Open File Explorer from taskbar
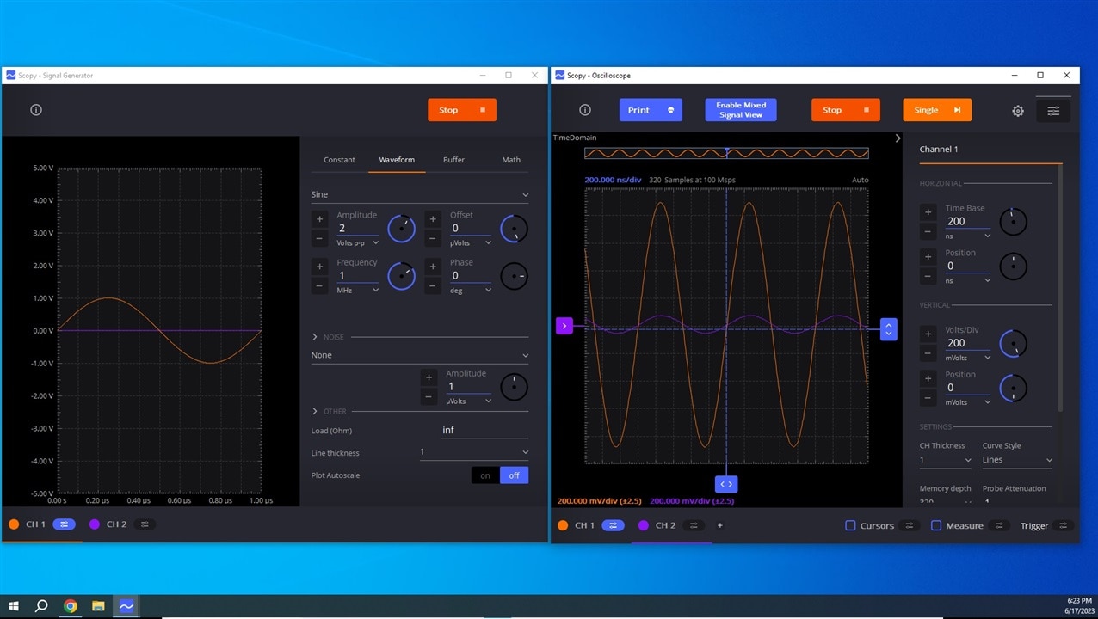Screen dimensions: 1098x619 pyautogui.click(x=98, y=606)
